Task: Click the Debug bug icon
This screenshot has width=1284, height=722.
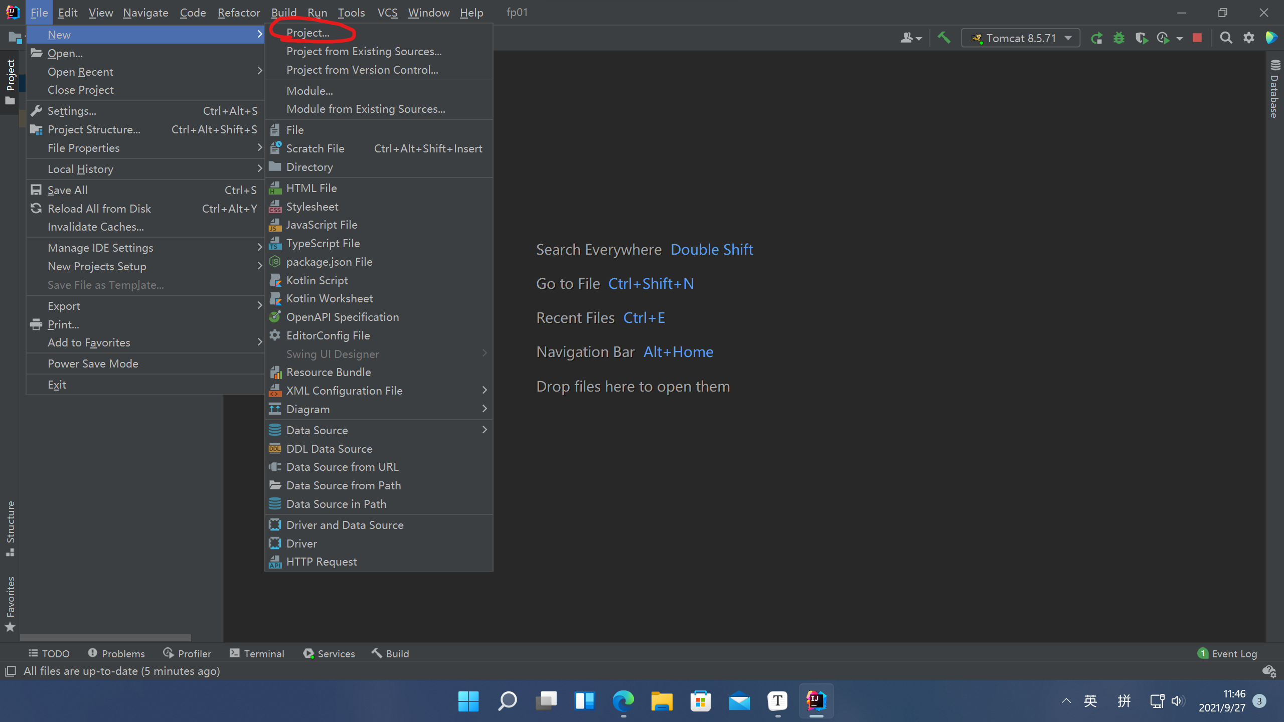Action: point(1119,38)
